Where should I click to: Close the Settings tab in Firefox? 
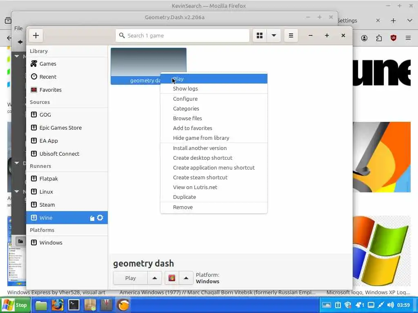(378, 20)
